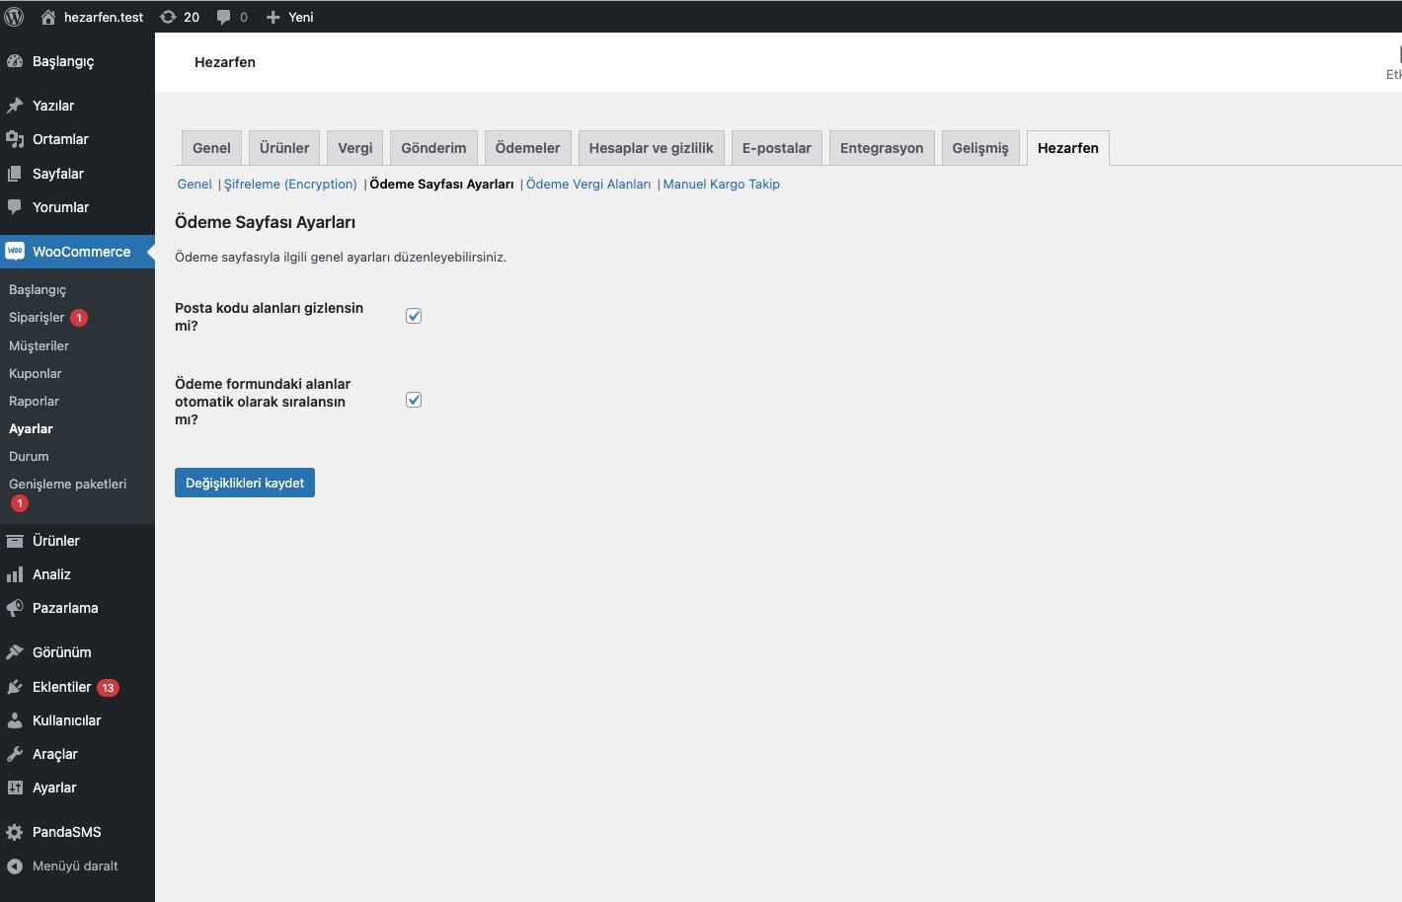Go to the Gelişmiş tab
1402x902 pixels.
980,148
